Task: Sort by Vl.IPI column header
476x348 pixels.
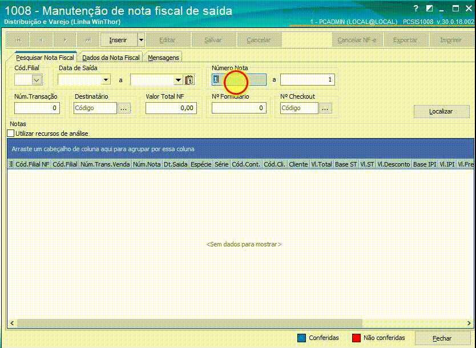Action: [x=447, y=164]
